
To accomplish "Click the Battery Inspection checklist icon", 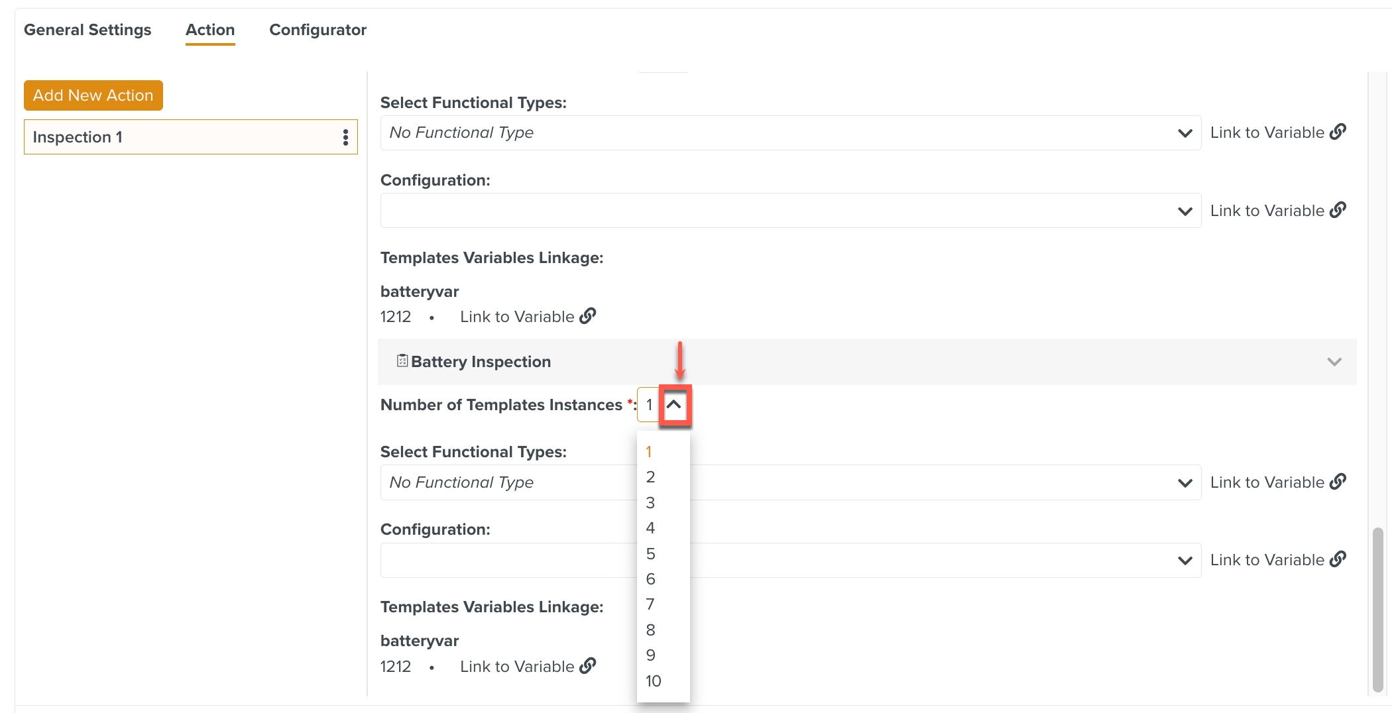I will point(402,360).
